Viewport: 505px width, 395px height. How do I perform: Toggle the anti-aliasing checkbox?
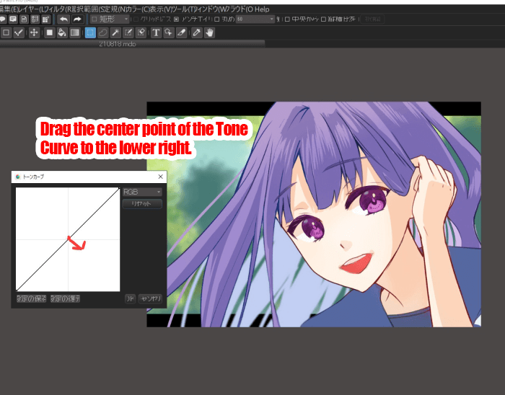tap(176, 19)
